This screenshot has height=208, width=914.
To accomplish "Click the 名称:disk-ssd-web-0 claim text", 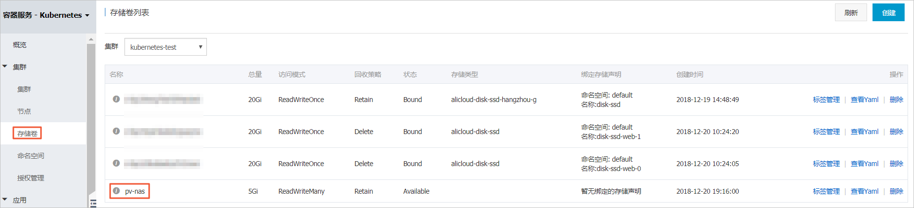I will click(x=611, y=169).
